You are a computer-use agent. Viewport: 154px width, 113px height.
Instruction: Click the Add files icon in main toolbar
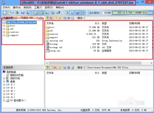click(67, 13)
